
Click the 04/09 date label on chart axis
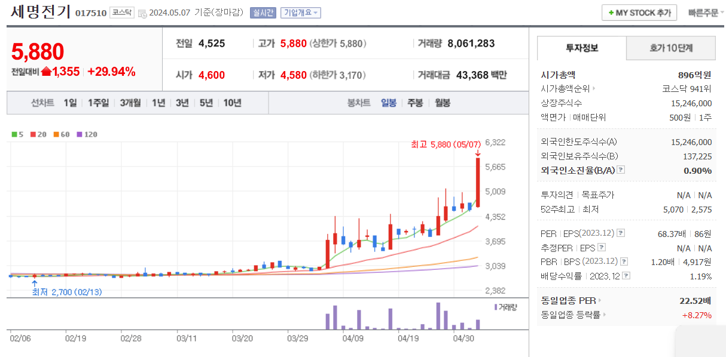click(x=353, y=338)
